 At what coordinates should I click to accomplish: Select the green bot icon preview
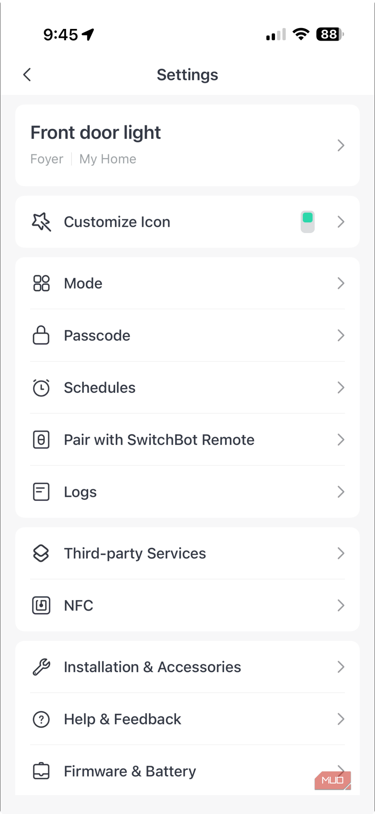pos(307,222)
